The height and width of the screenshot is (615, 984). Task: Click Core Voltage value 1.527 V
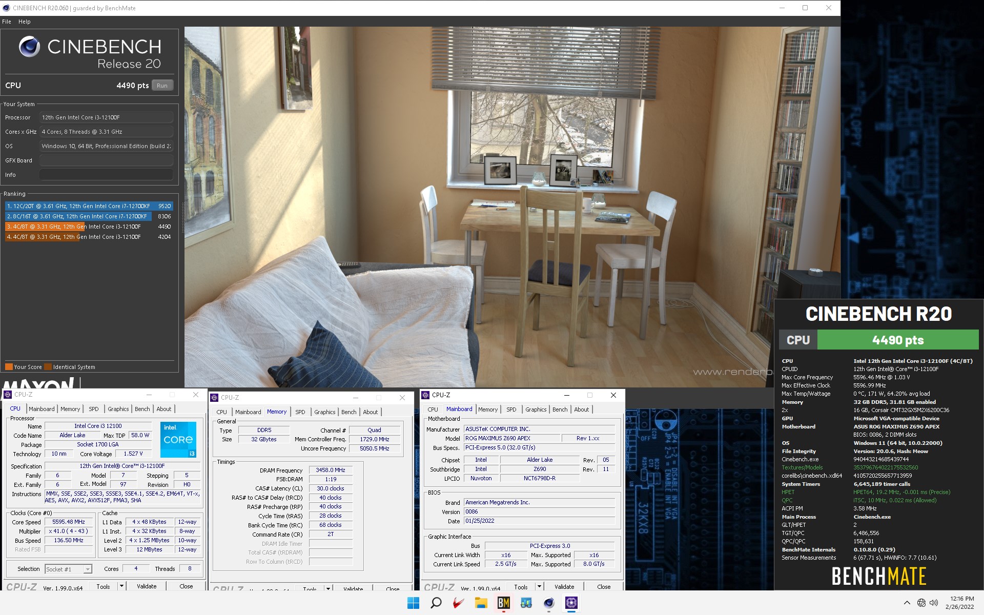[x=133, y=454]
